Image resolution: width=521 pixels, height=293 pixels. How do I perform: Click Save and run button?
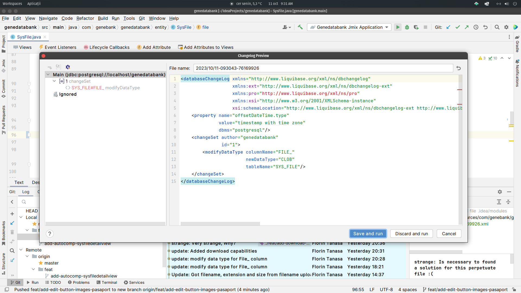coord(368,234)
